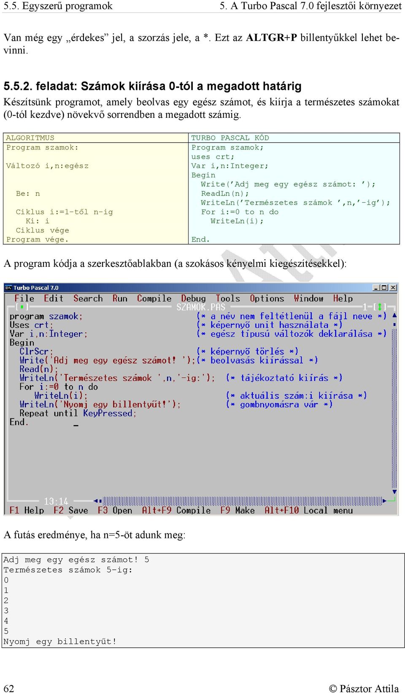405x693 pixels.
Task: Click the '(* tájékoztató kiírás *)' comment
Action: 284,378
